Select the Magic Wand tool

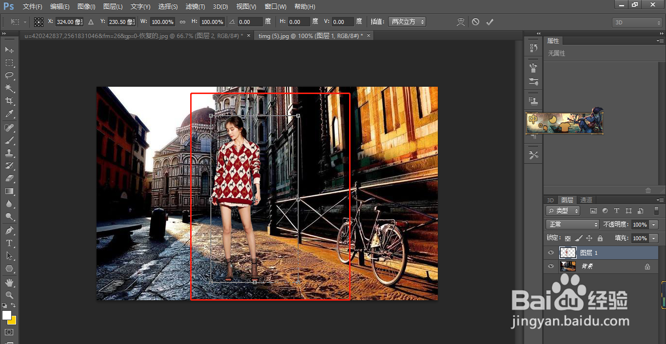pyautogui.click(x=9, y=88)
